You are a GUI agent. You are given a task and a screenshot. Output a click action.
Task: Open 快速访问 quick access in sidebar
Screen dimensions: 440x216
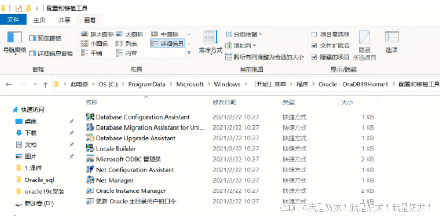point(33,110)
